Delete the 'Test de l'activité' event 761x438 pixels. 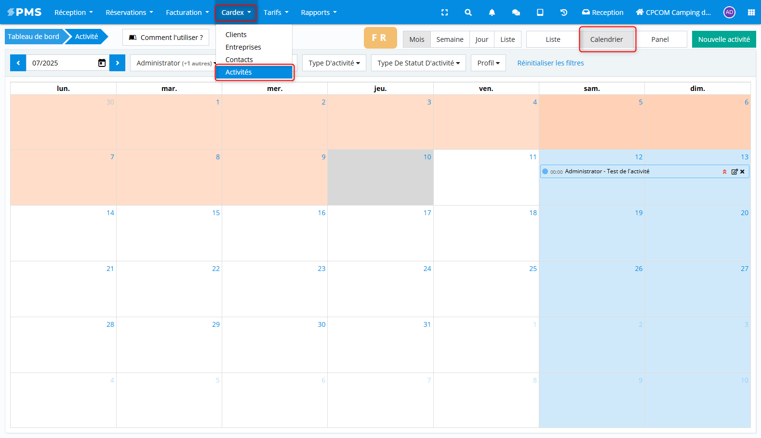743,172
